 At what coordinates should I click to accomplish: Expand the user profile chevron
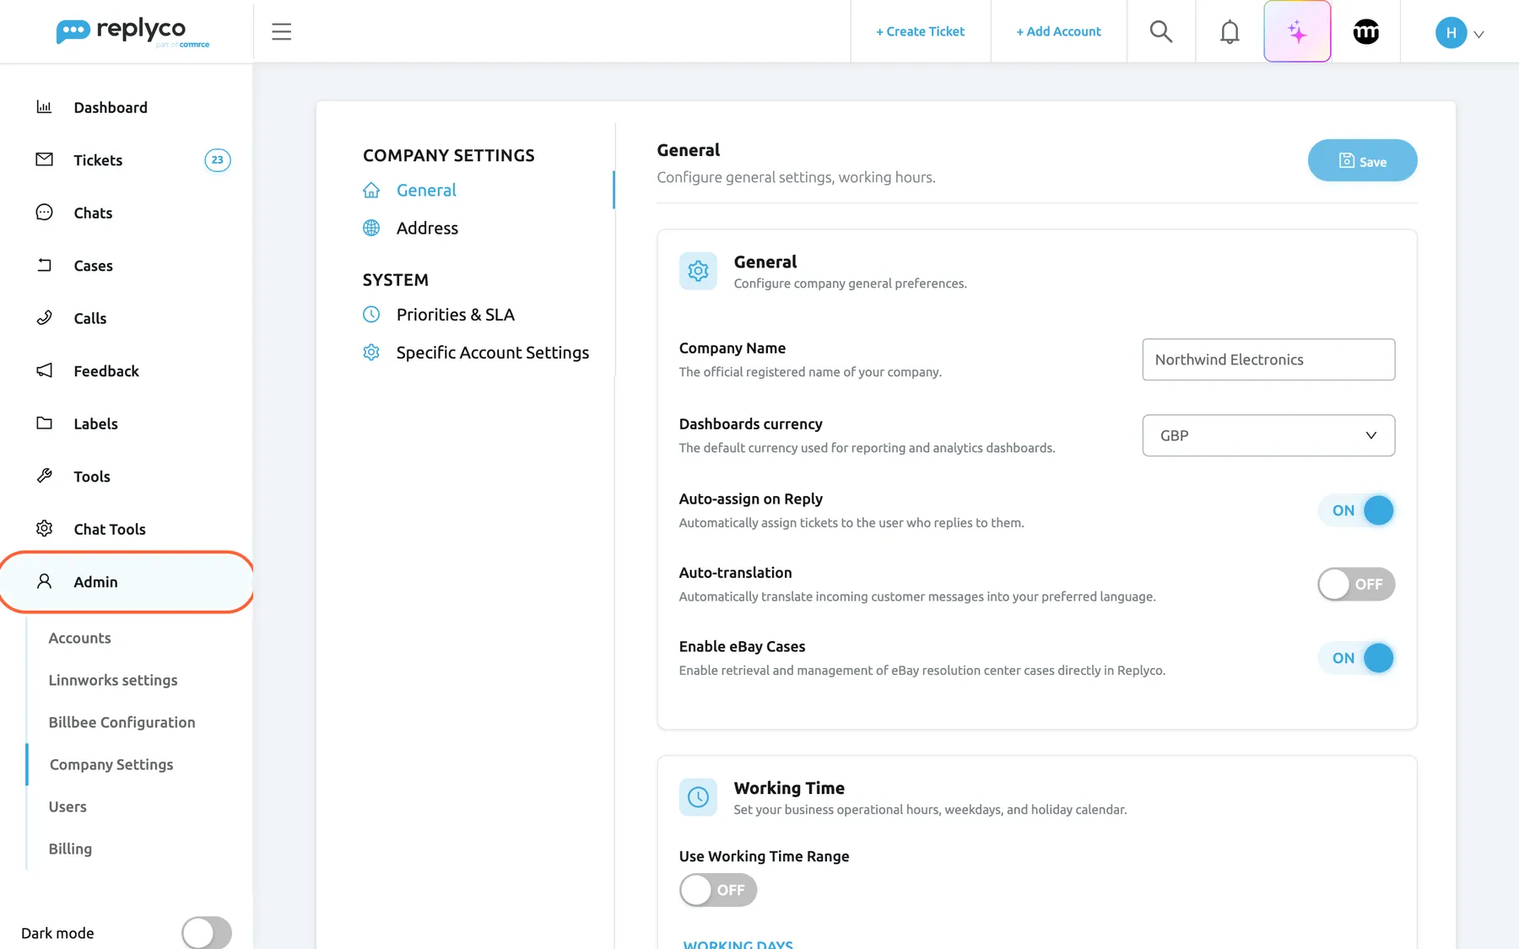point(1478,35)
